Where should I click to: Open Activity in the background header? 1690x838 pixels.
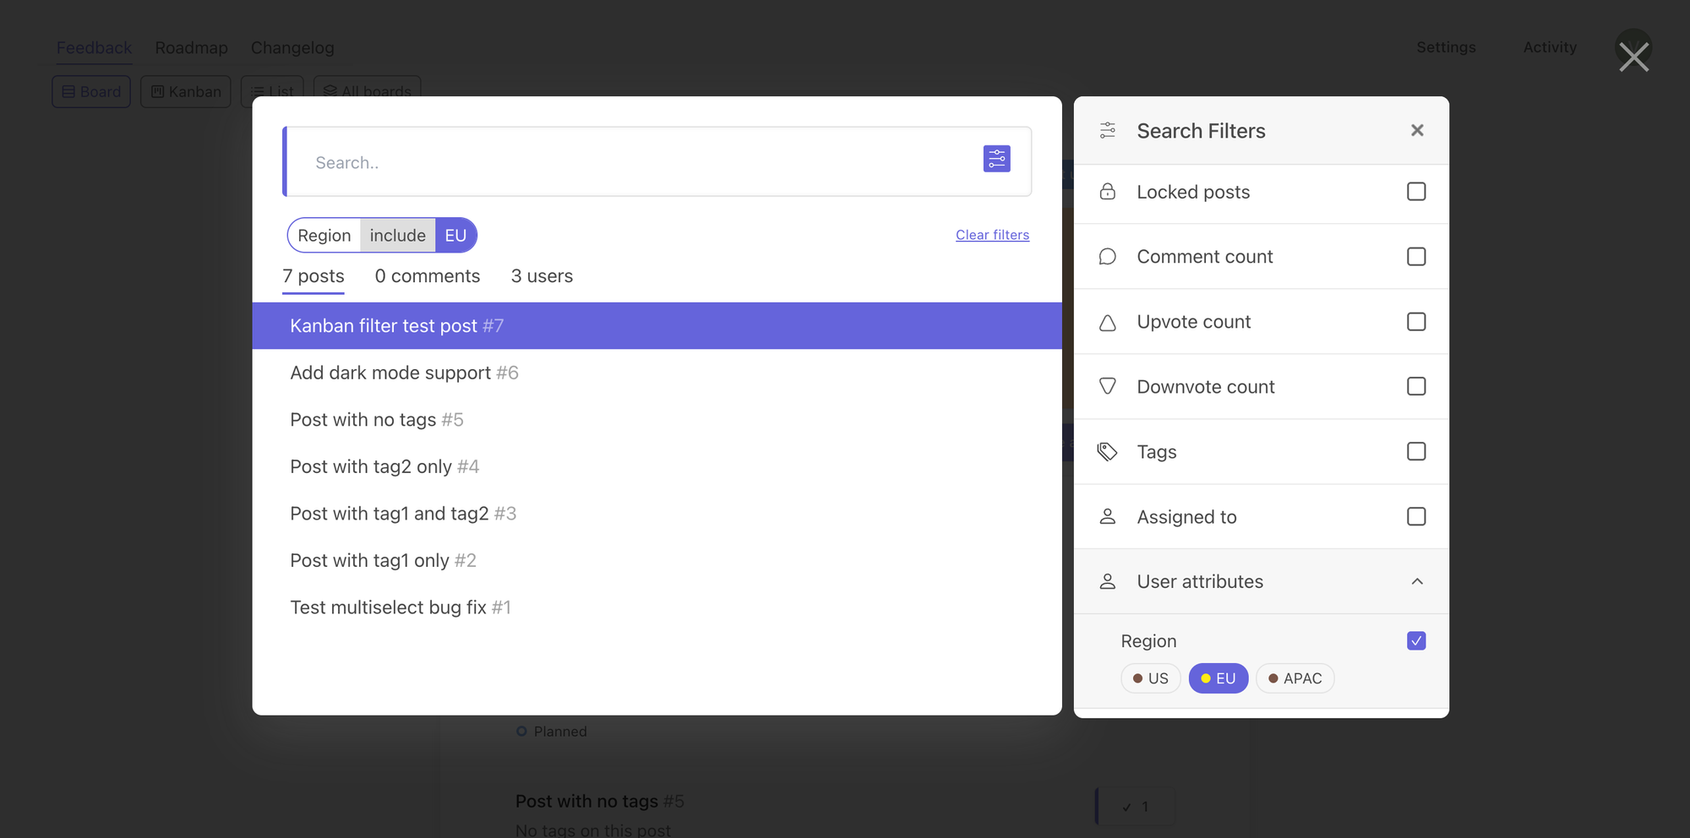coord(1550,47)
